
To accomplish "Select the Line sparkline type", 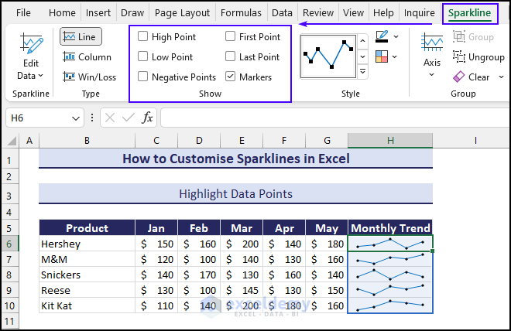I will pyautogui.click(x=81, y=36).
